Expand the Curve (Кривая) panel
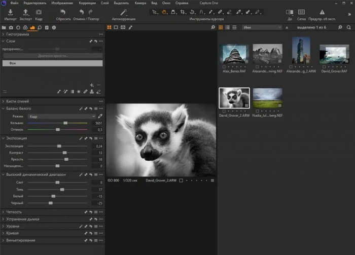The image size is (355, 255). (x=3, y=233)
